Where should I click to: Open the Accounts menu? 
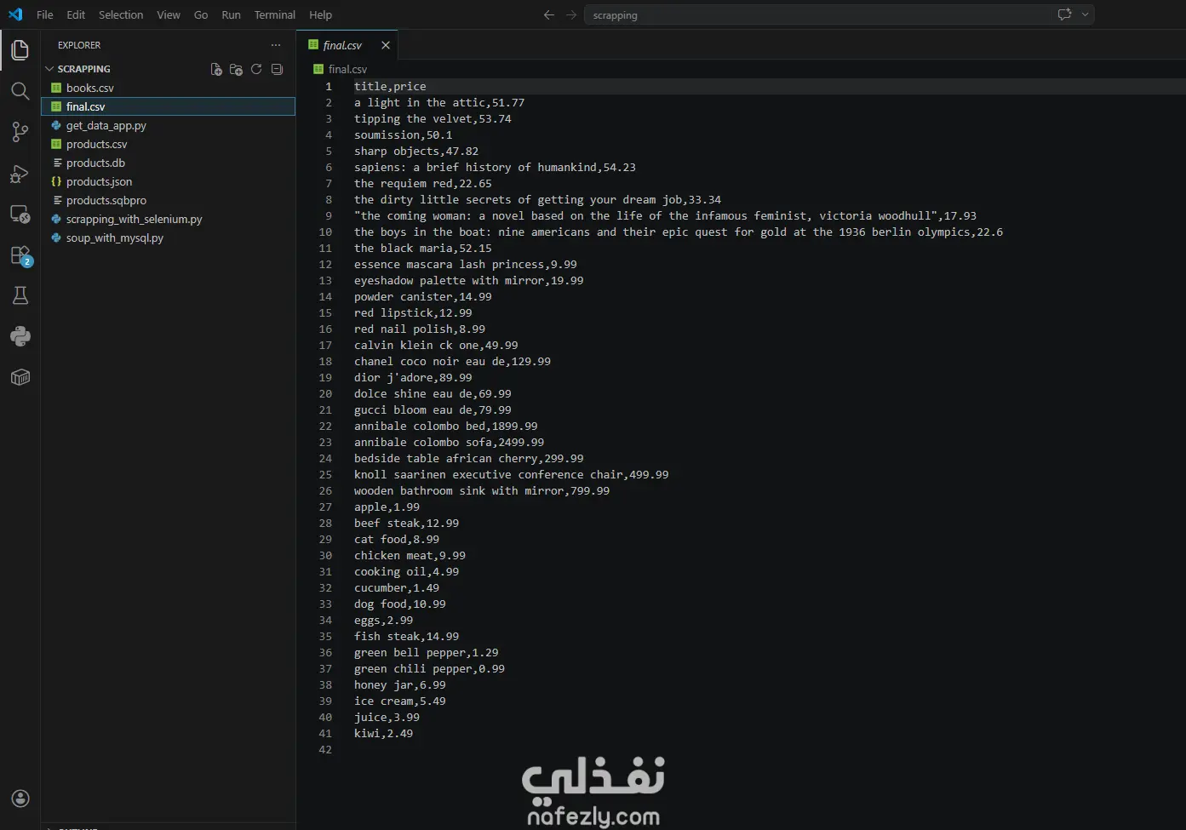pos(20,799)
